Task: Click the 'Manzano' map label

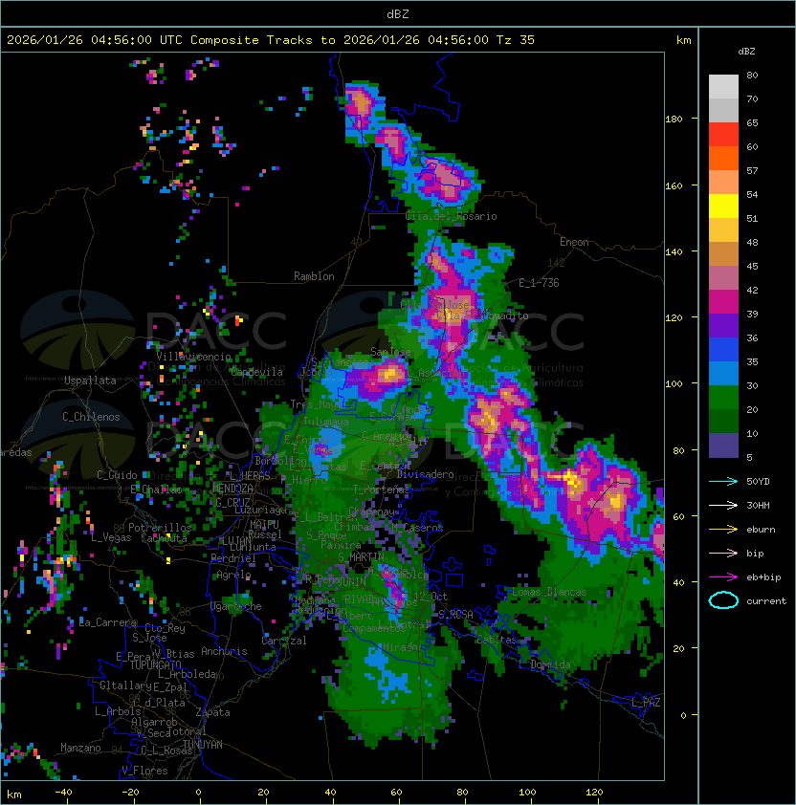Action: [80, 748]
